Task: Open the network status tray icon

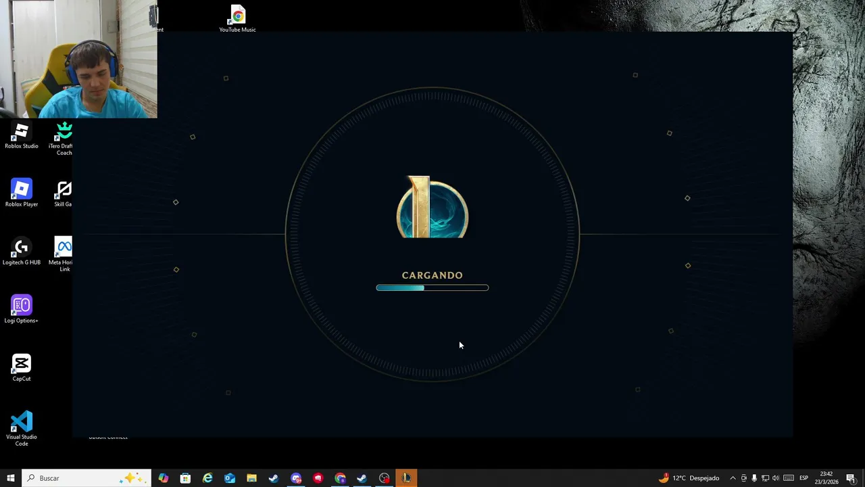Action: [765, 478]
